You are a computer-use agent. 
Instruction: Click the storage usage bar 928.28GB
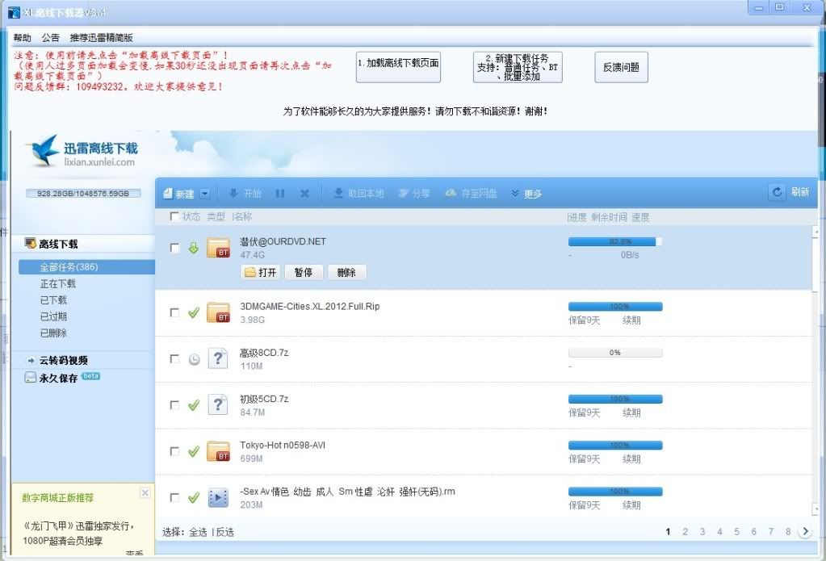point(83,193)
